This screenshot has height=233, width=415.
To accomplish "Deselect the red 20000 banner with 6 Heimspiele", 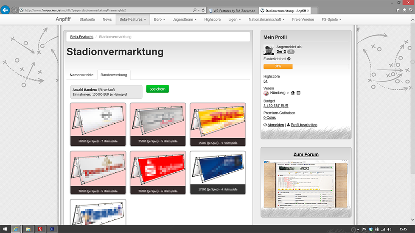I will pyautogui.click(x=158, y=172).
